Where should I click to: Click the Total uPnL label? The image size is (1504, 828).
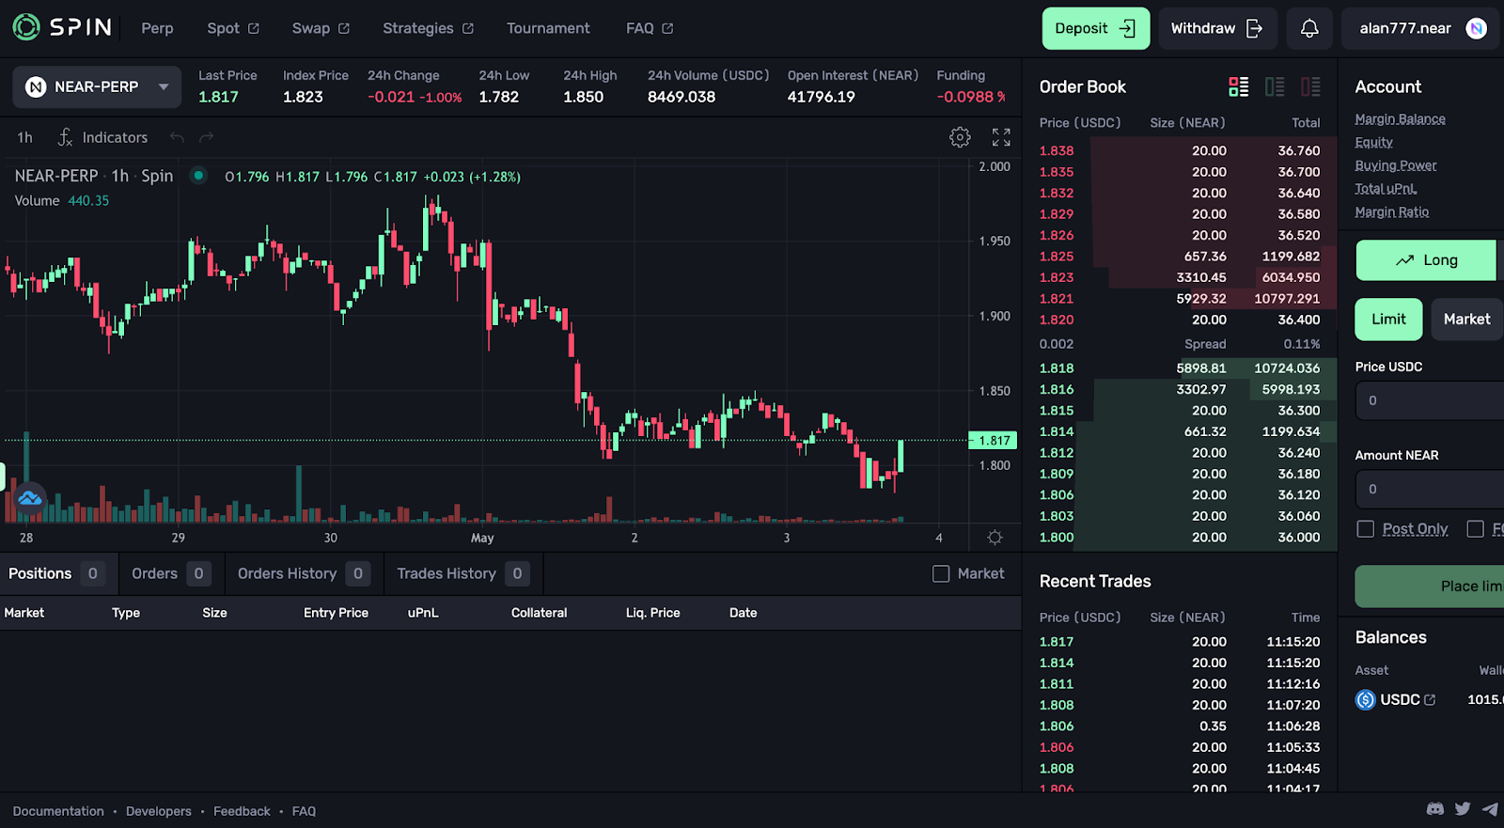[1386, 189]
